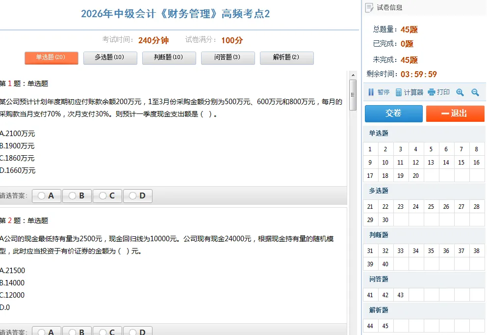This screenshot has height=335, width=487.
Task: Navigate to judgment question 36
Action: point(446,251)
